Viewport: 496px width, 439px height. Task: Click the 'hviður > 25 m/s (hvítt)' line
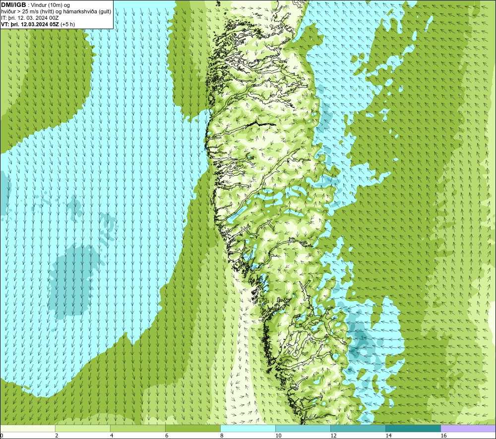(x=27, y=12)
